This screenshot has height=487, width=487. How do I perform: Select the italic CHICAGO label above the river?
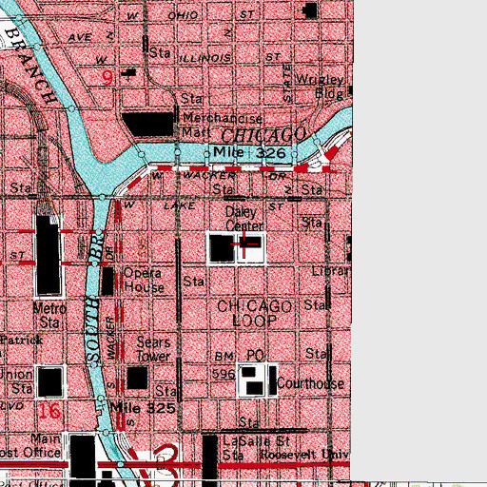(263, 135)
